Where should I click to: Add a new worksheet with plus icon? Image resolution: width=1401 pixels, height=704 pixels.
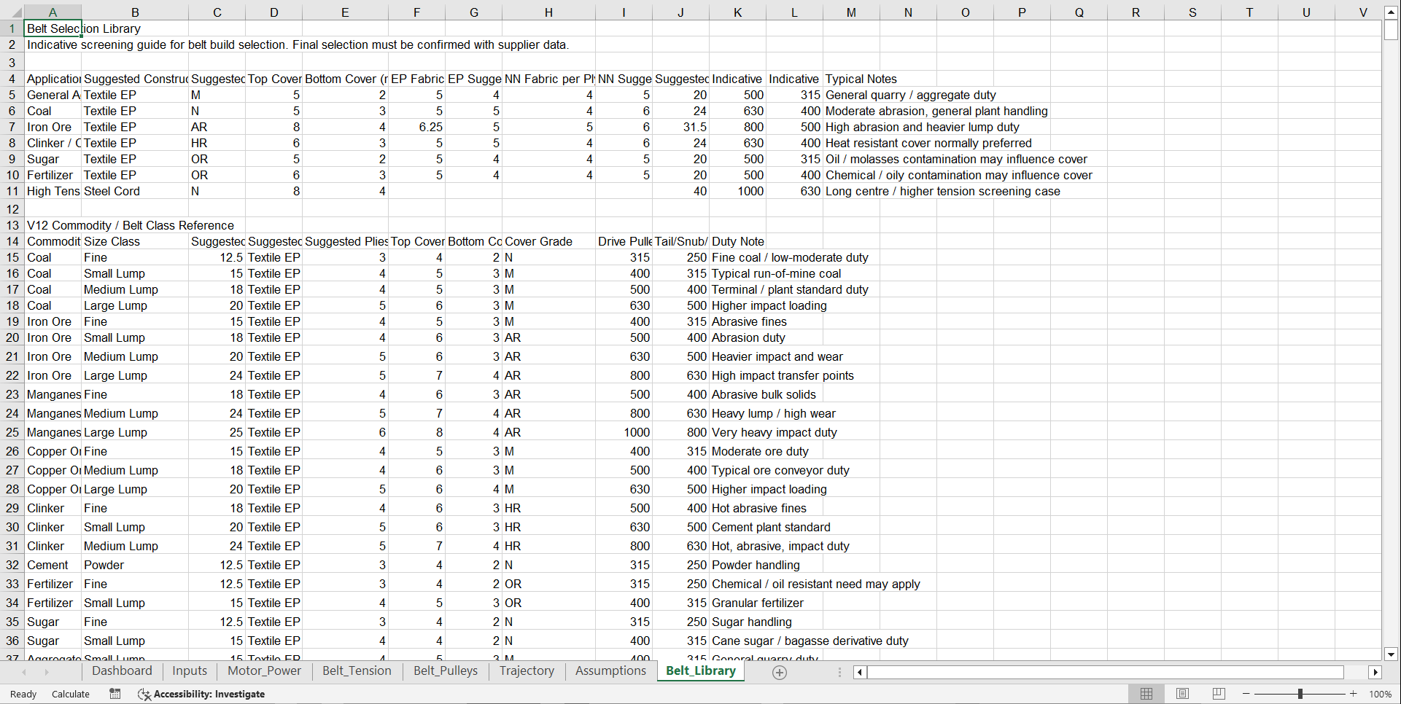tap(779, 672)
